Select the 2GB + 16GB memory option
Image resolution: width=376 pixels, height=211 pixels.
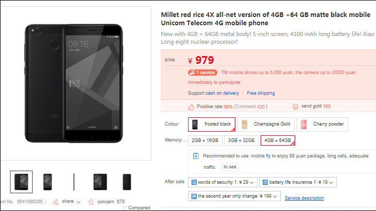pos(205,140)
